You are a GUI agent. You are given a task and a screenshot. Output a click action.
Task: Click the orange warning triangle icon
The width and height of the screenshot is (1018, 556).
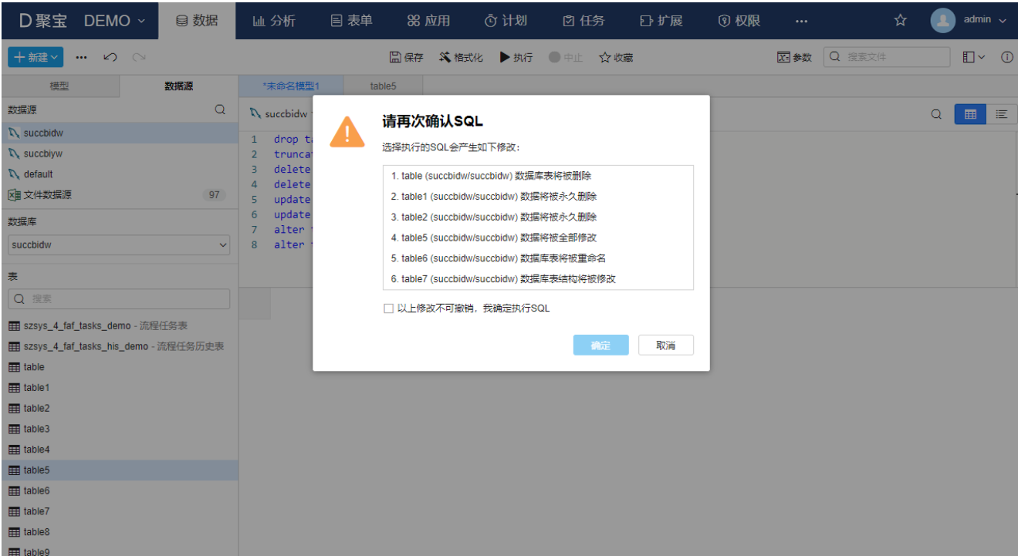(347, 131)
